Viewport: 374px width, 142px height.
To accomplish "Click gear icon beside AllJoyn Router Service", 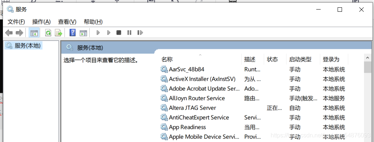I will 164,98.
